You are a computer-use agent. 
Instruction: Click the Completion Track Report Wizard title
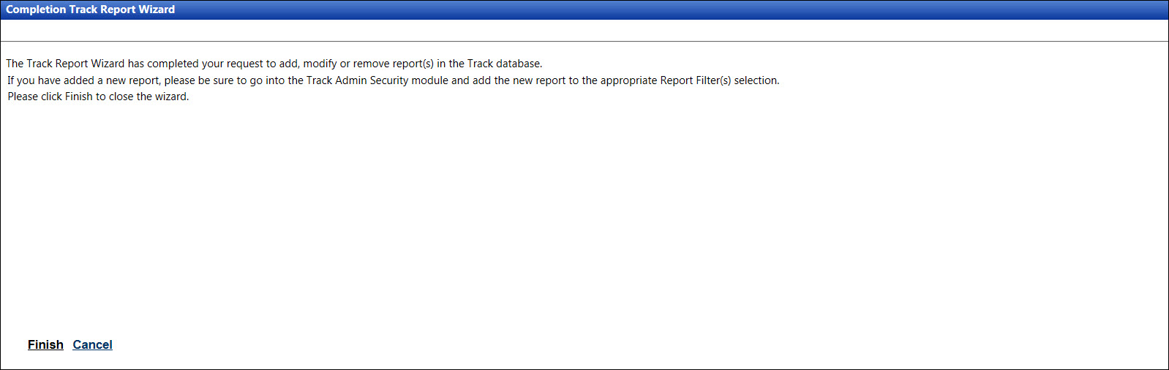point(91,10)
